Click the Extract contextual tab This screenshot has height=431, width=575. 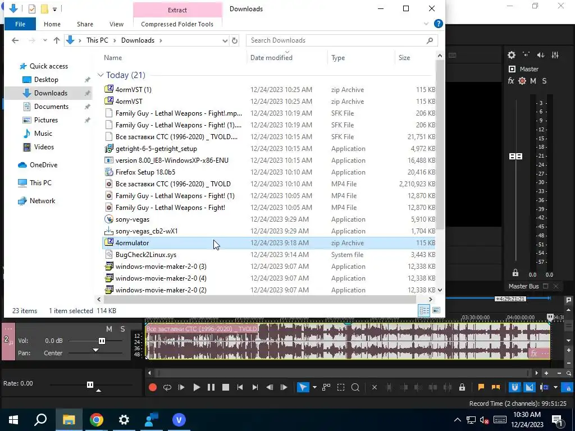(x=177, y=10)
